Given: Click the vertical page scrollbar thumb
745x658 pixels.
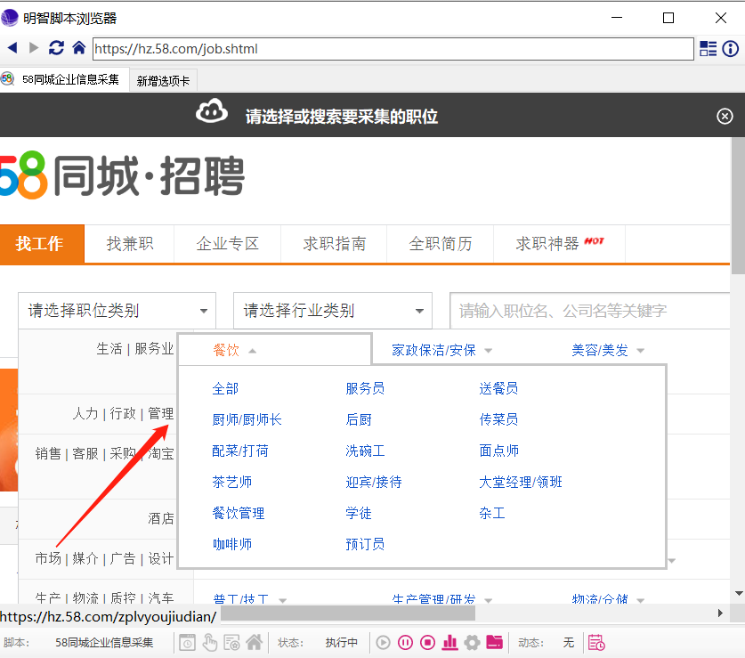Looking at the screenshot, I should pyautogui.click(x=738, y=206).
